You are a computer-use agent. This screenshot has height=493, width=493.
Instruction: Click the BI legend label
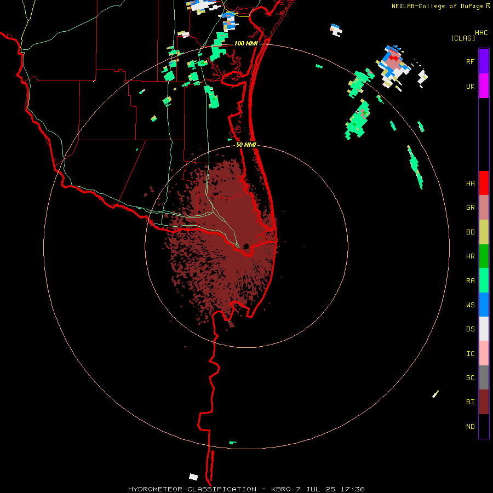coord(470,402)
